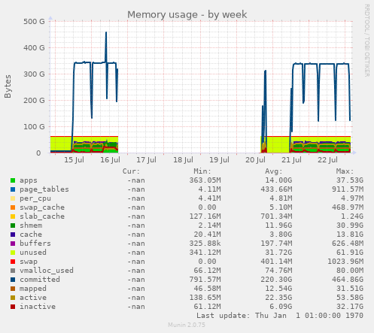Viewport: 374px width, 333px height.
Task: Click the '400 G' y-axis value
Action: (34, 48)
